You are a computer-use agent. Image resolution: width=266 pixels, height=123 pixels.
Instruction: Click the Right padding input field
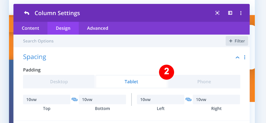[216, 100]
